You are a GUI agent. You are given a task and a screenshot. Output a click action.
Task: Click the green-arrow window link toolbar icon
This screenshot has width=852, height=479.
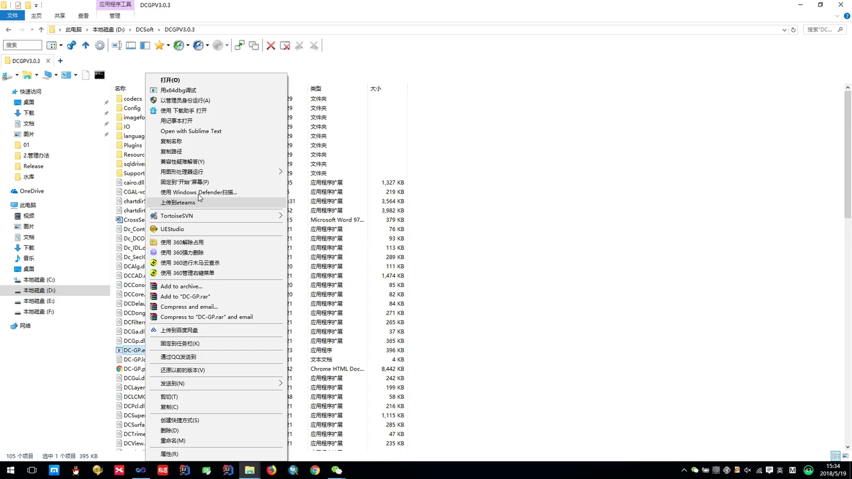tap(240, 45)
